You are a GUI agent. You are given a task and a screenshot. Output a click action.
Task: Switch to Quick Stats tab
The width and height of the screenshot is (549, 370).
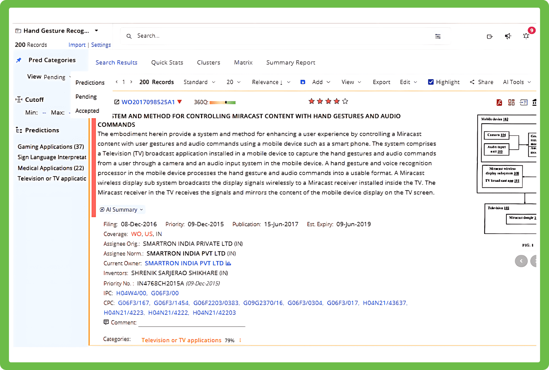[167, 62]
